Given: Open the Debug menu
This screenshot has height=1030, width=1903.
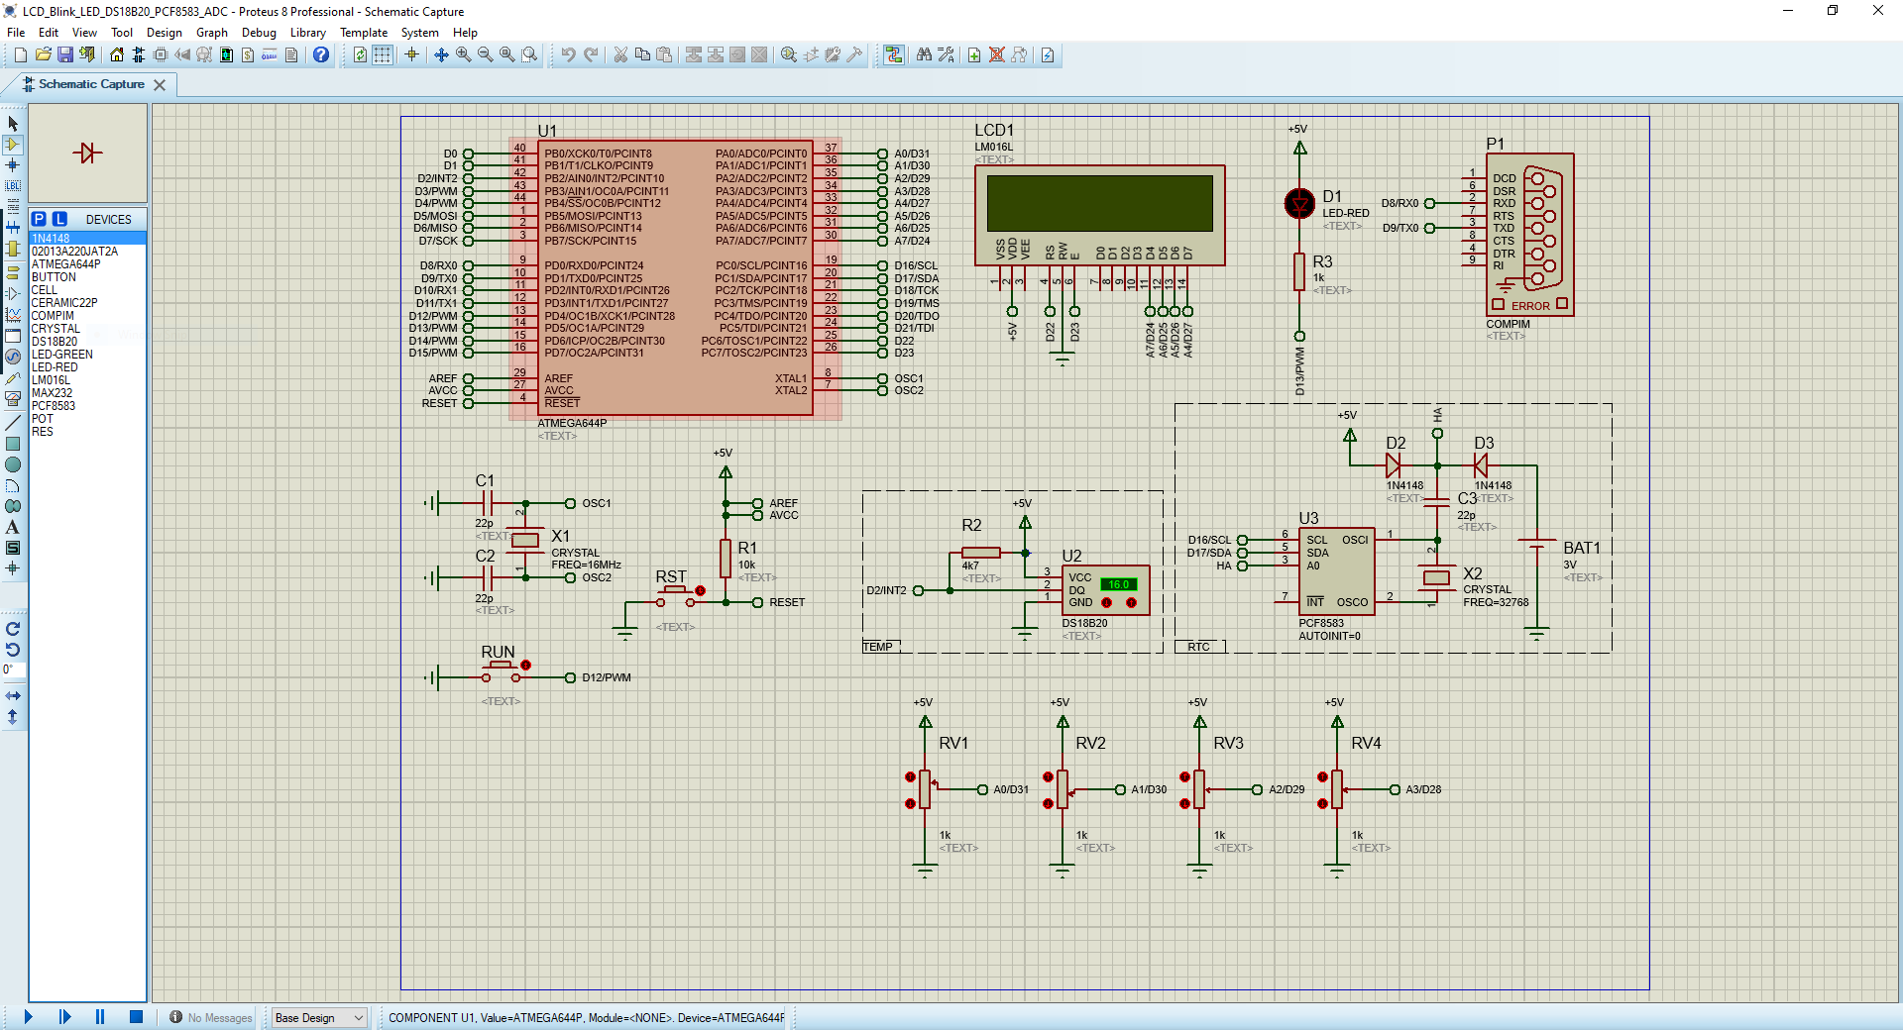Looking at the screenshot, I should [259, 33].
